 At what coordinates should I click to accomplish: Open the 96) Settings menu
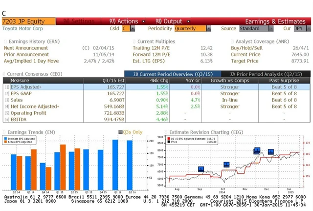point(79,21)
